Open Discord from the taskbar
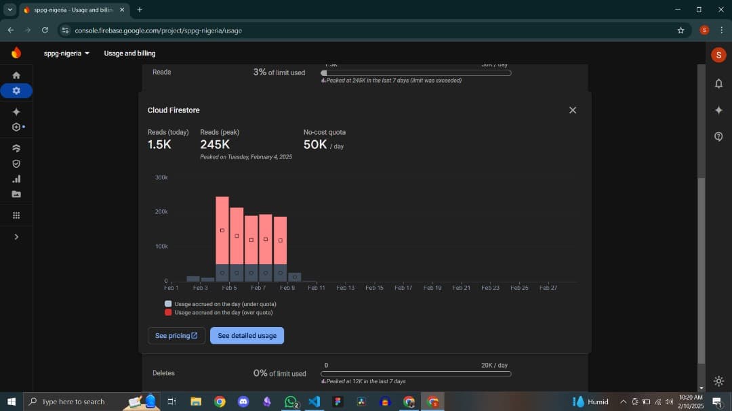Viewport: 732px width, 411px height. (x=243, y=402)
